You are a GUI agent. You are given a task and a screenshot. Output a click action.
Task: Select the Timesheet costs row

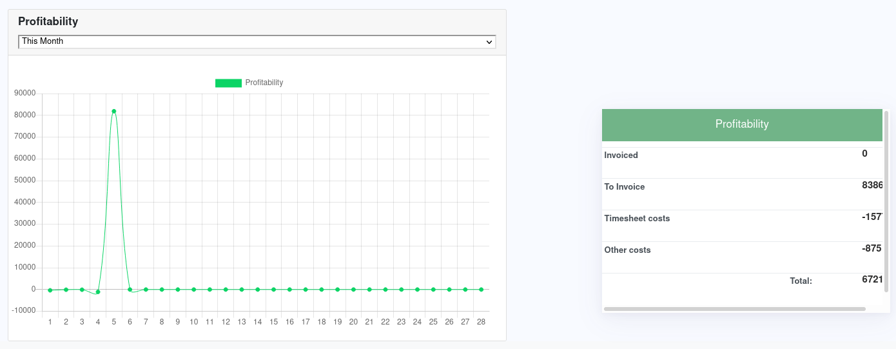click(x=637, y=219)
